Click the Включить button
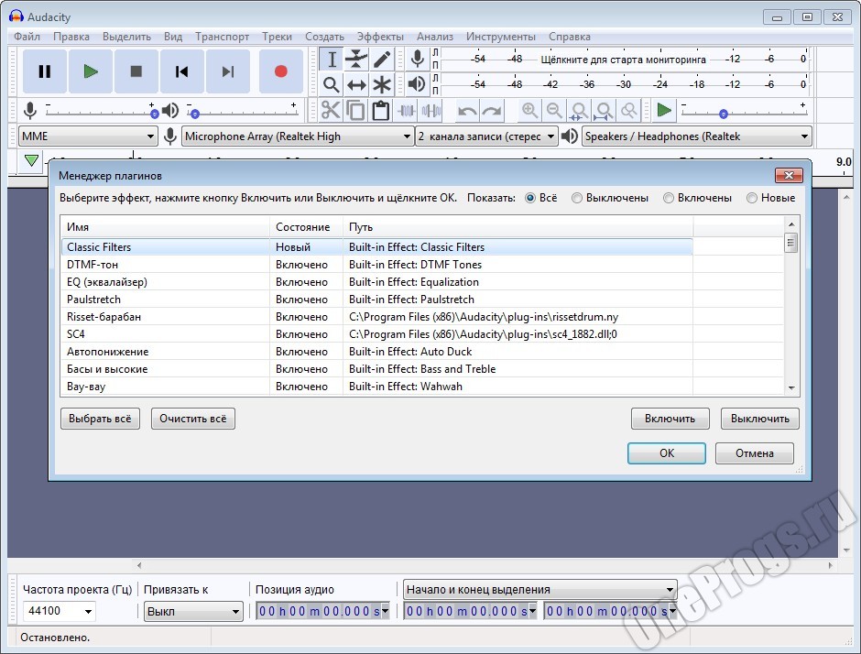This screenshot has width=861, height=654. coord(670,419)
